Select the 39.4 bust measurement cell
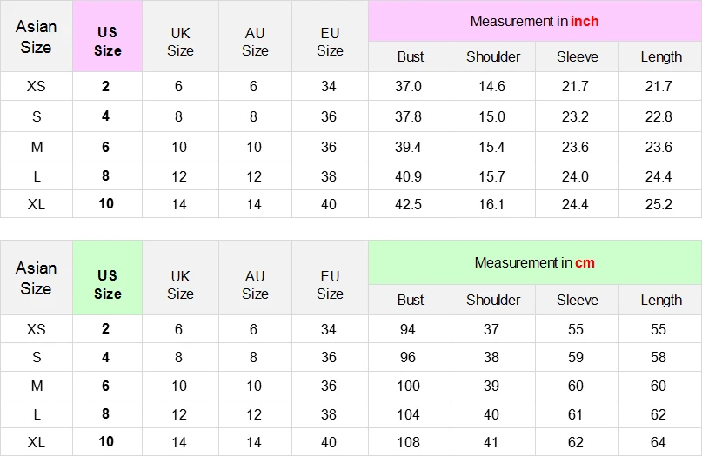 [409, 147]
